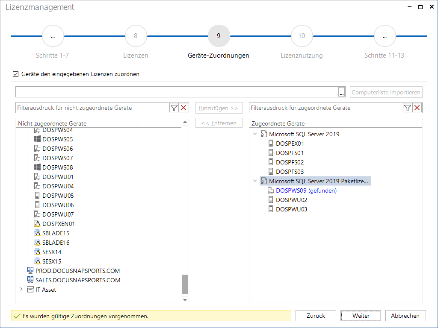Click filter field for zugeordnete Geräte

[x=326, y=108]
